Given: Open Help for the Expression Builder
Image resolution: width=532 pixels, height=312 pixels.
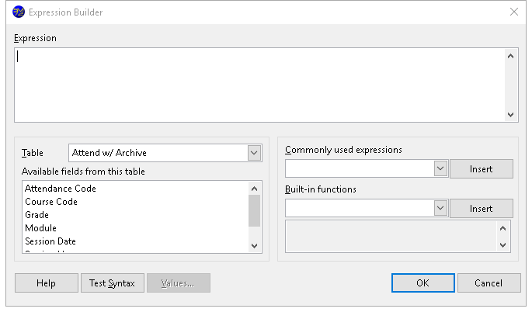Looking at the screenshot, I should (46, 283).
